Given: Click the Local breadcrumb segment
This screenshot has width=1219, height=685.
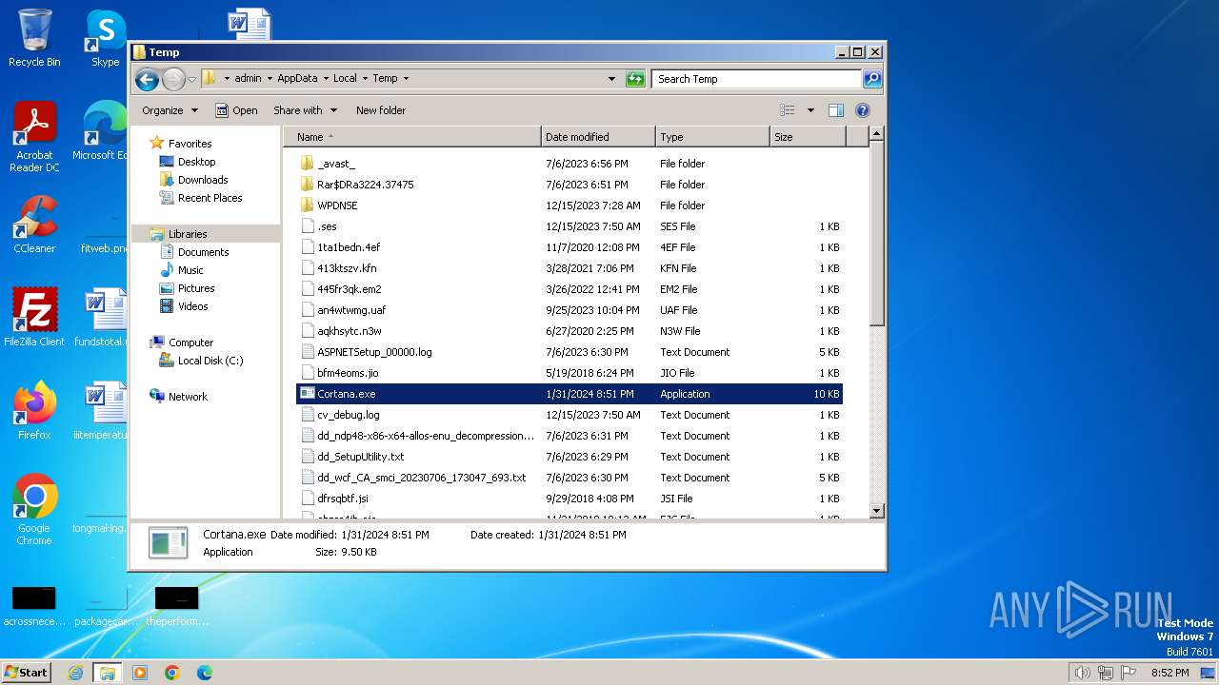Looking at the screenshot, I should coord(345,79).
